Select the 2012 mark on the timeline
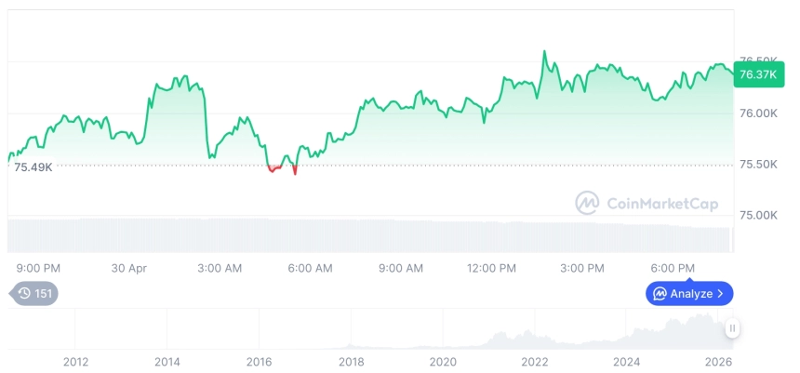Viewport: 800px width, 373px height. [75, 362]
